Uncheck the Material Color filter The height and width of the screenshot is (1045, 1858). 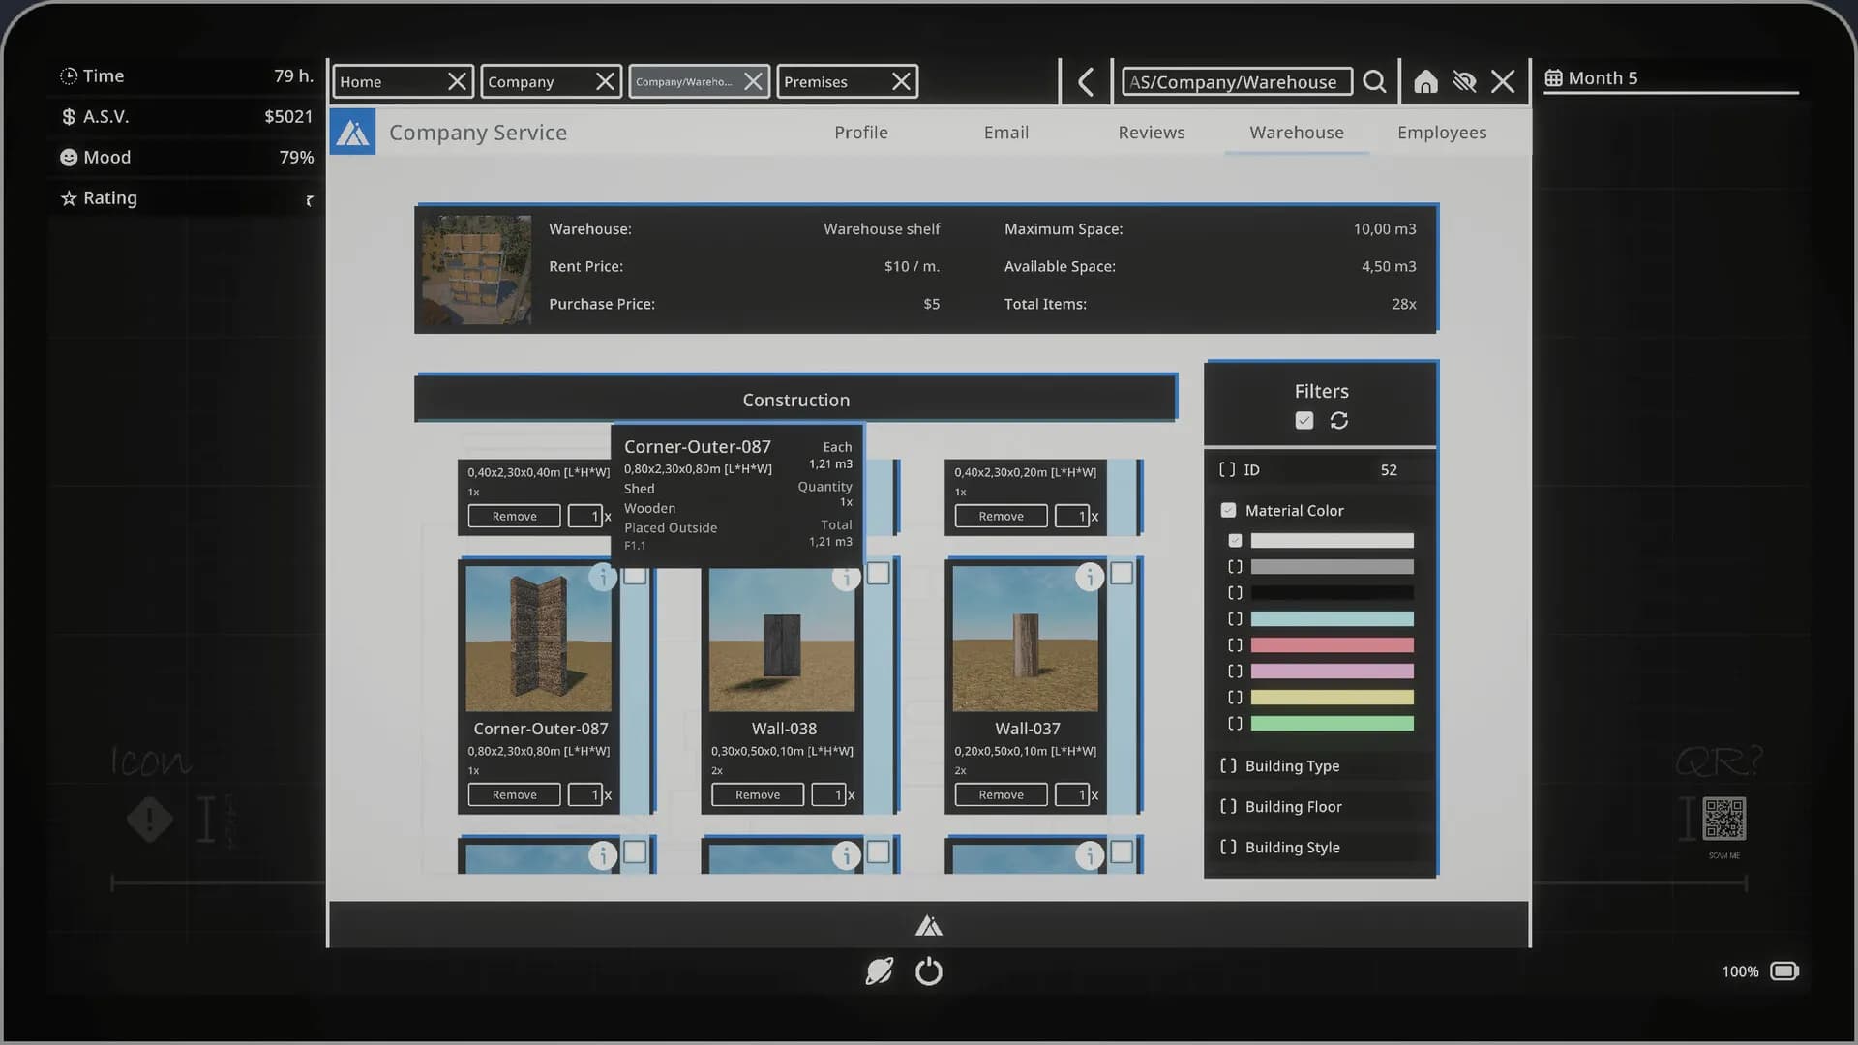click(1228, 509)
